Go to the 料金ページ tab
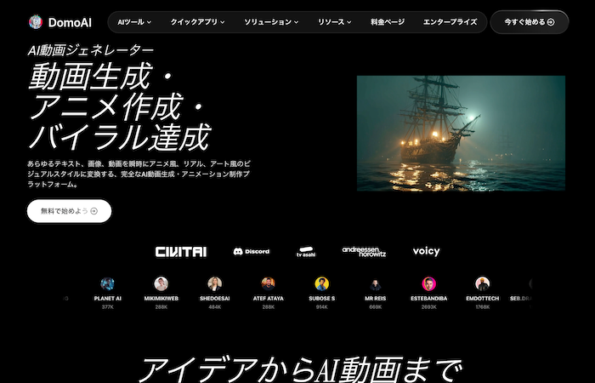 pos(388,22)
